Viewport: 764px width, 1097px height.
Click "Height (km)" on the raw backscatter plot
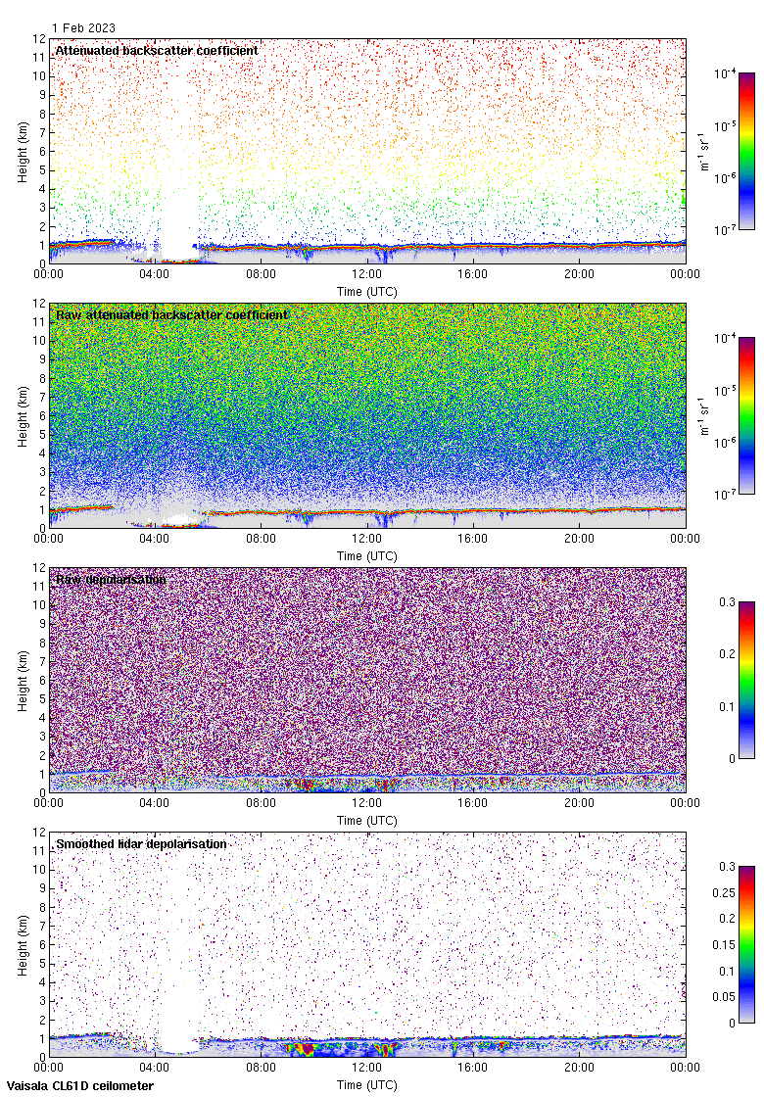tap(24, 416)
